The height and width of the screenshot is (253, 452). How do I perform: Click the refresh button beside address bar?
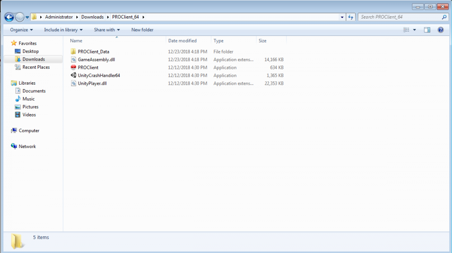coord(351,17)
